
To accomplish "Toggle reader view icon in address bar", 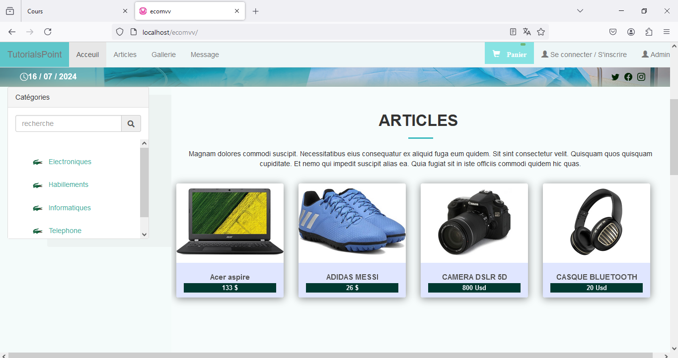I will click(x=513, y=32).
